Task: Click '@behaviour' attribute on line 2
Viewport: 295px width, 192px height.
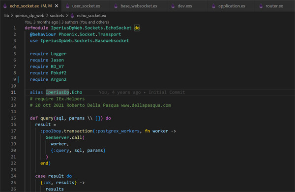Action: coord(43,34)
